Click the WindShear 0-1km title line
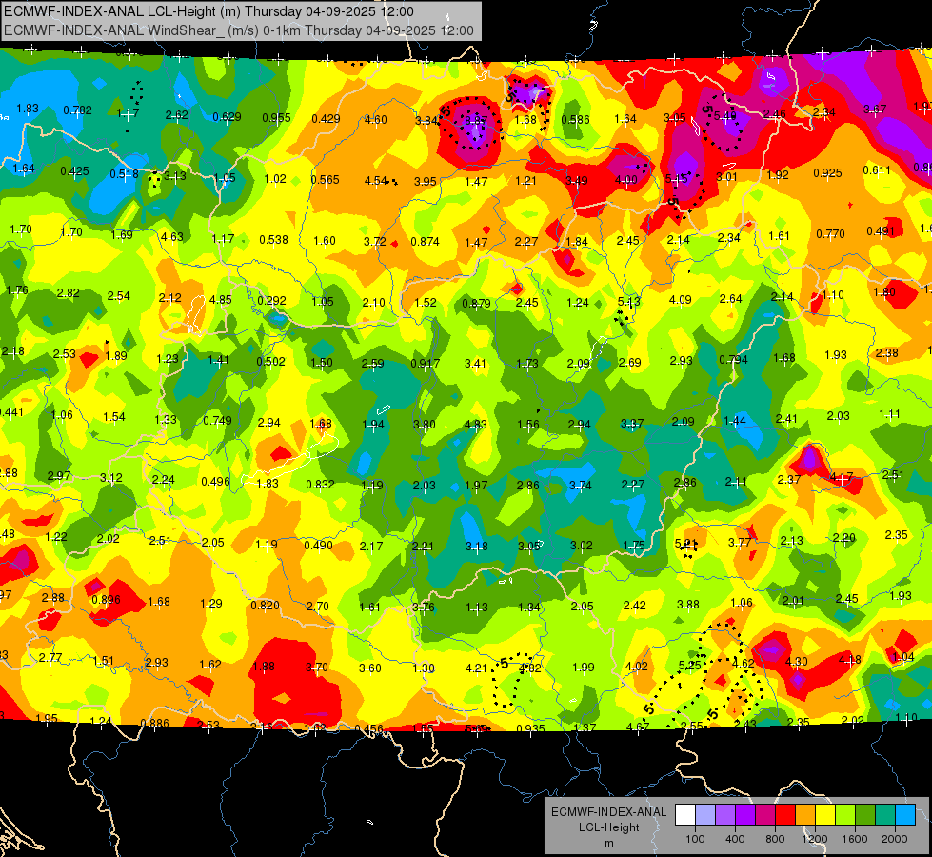 click(x=239, y=30)
